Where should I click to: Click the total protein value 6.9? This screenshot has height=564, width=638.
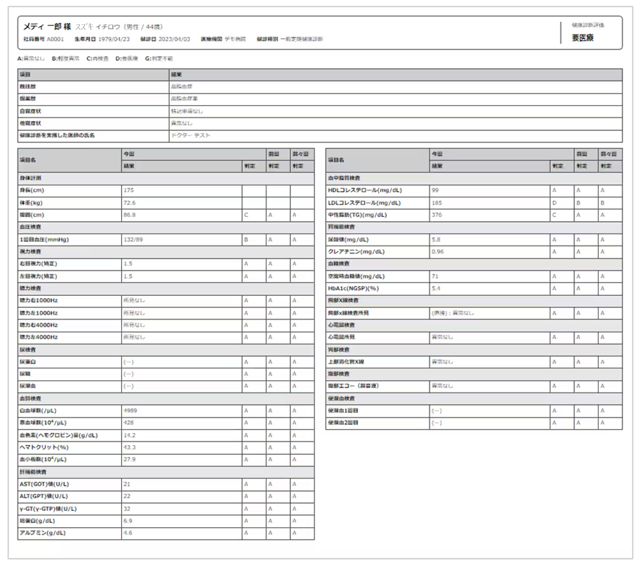click(x=128, y=521)
